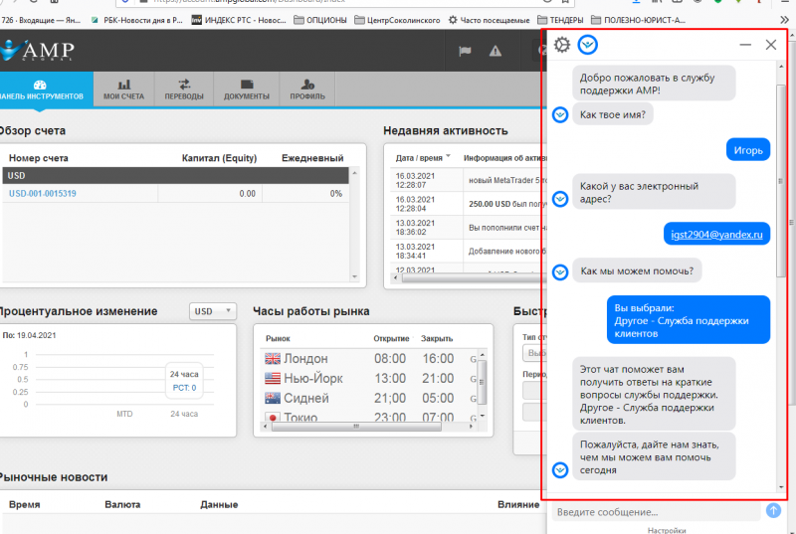Close the support chat window

[770, 45]
